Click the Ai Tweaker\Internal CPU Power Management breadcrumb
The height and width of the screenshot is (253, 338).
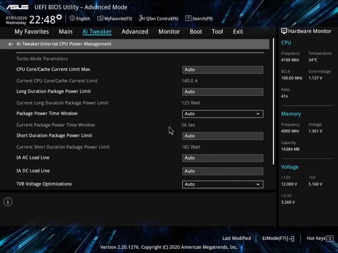pos(64,44)
